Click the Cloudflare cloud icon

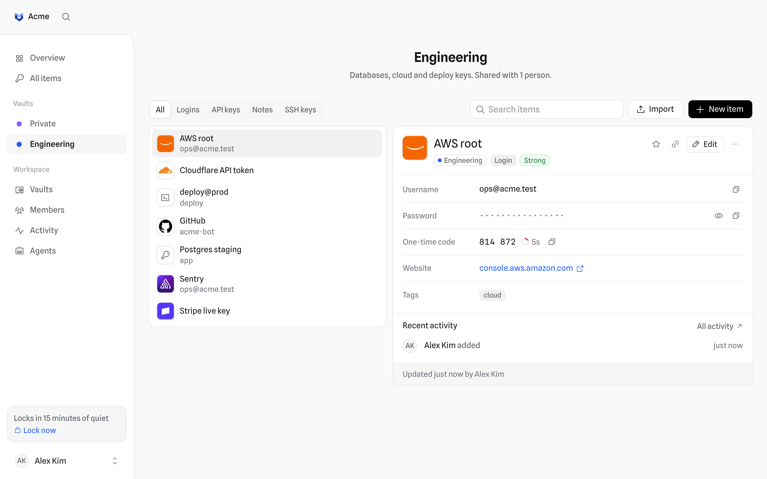point(166,171)
